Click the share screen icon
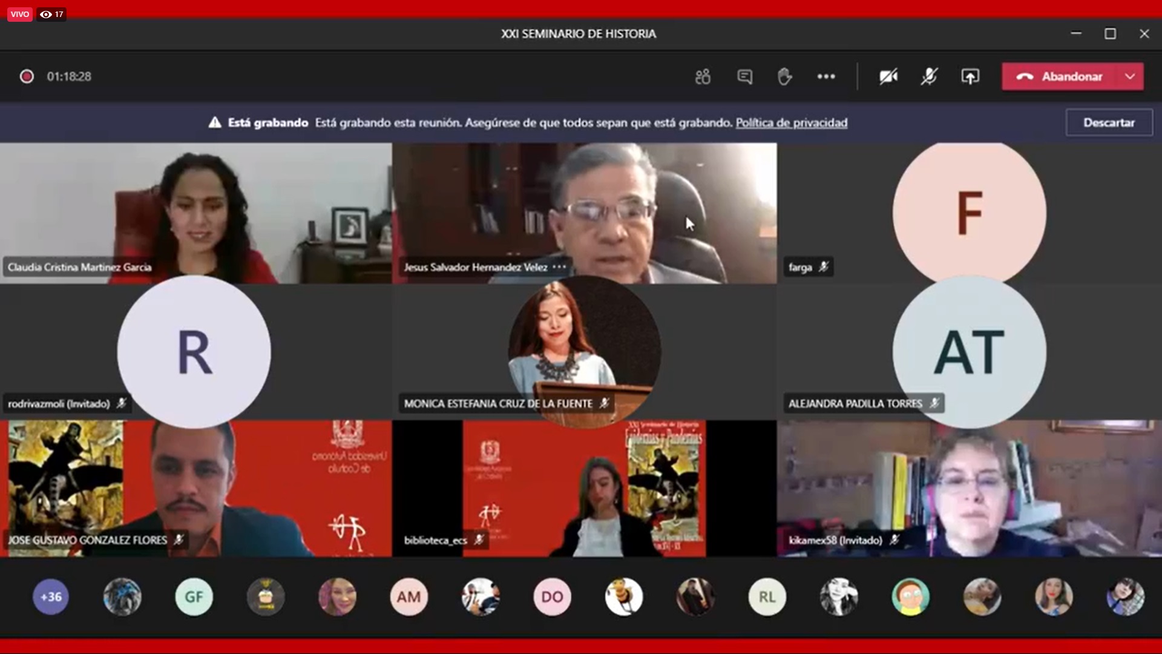Screen dimensions: 1162x654 point(970,77)
